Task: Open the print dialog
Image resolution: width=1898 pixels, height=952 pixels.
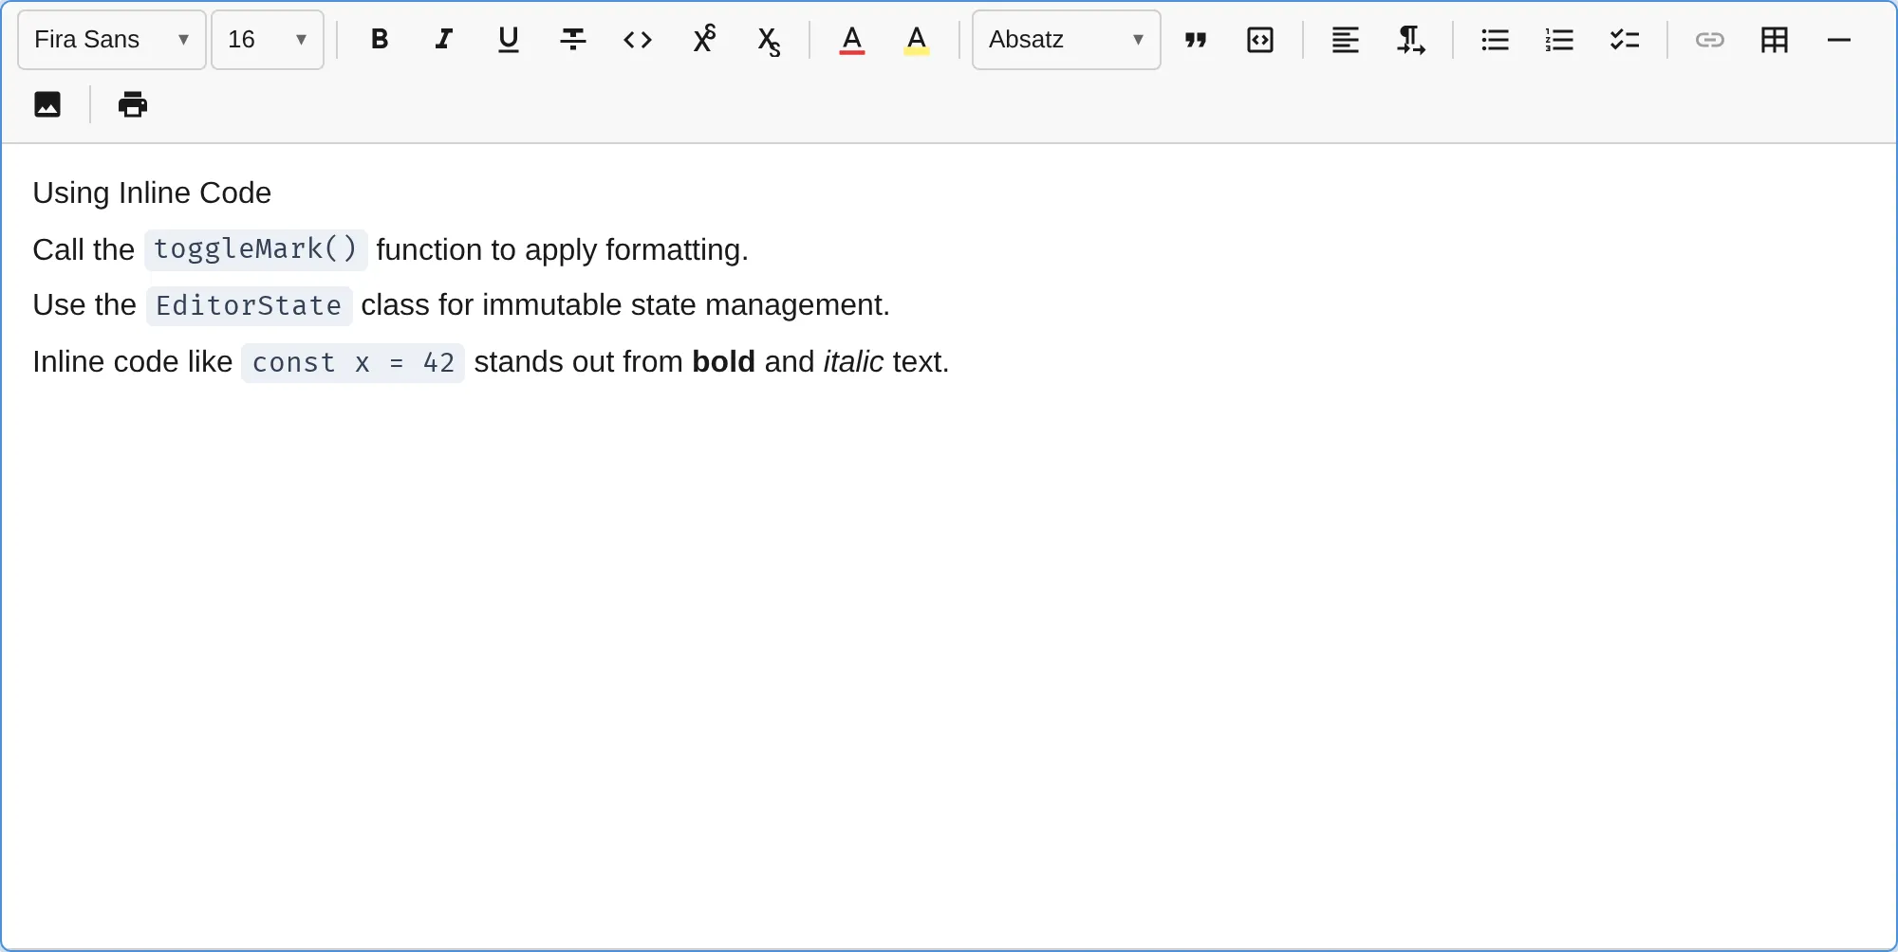Action: click(x=132, y=104)
